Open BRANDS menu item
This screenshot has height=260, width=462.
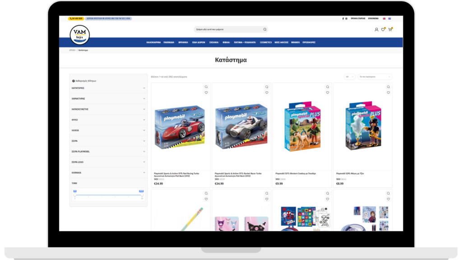tap(295, 42)
